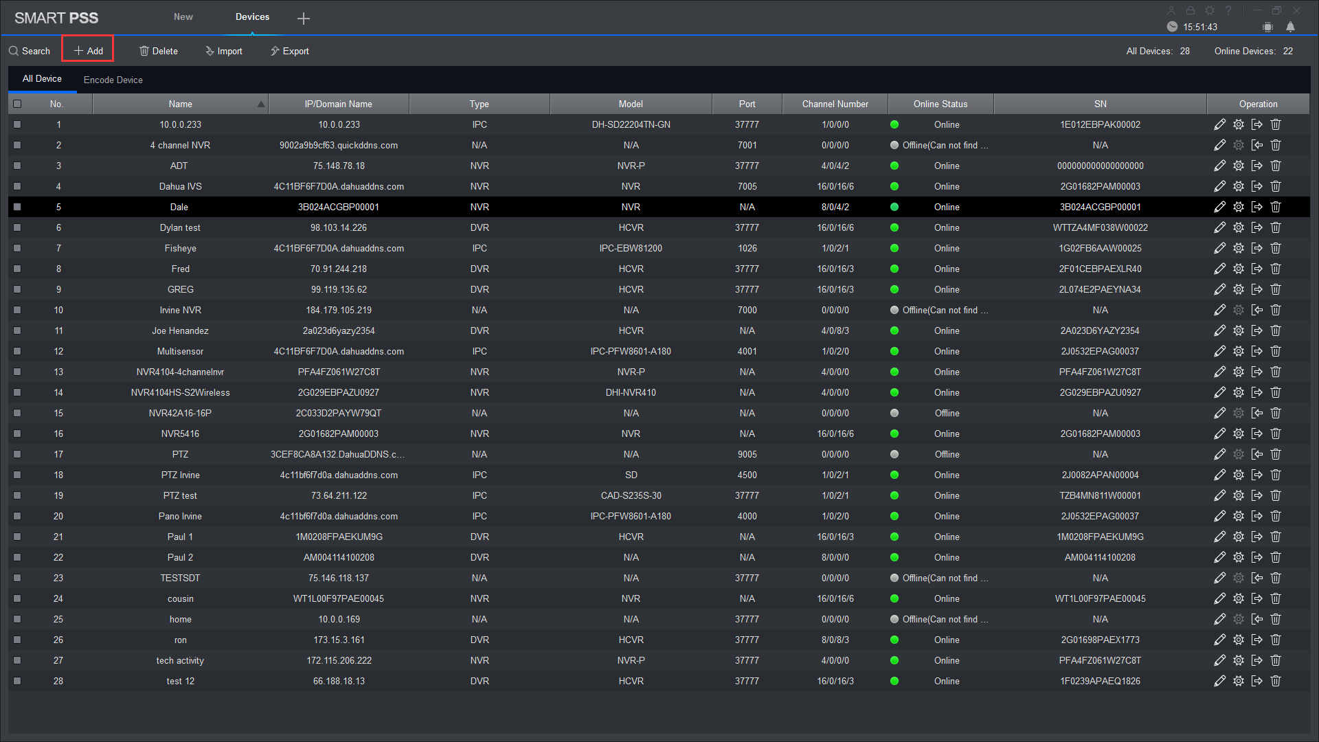Click logout icon for Dylan test device
Screen dimensions: 1319x742
click(1256, 227)
